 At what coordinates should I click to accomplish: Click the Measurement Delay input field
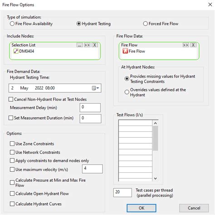90,108
